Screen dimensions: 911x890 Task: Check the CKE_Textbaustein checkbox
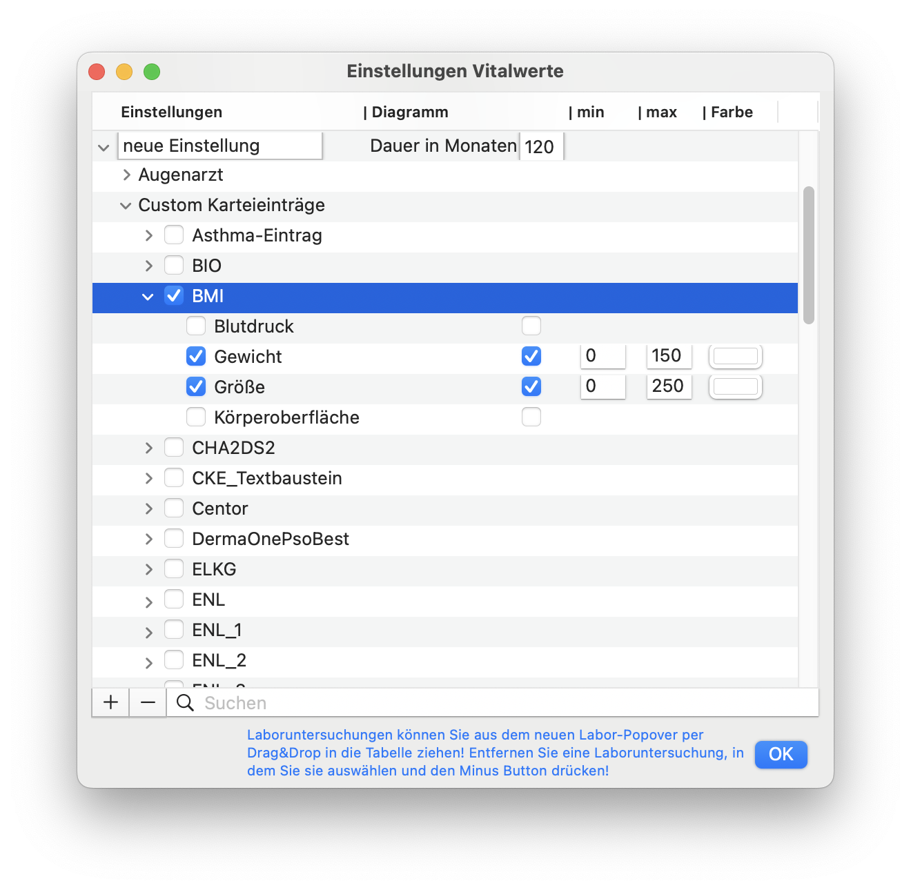coord(174,478)
